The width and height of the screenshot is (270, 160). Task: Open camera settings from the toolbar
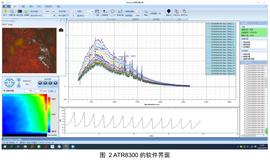pyautogui.click(x=19, y=11)
